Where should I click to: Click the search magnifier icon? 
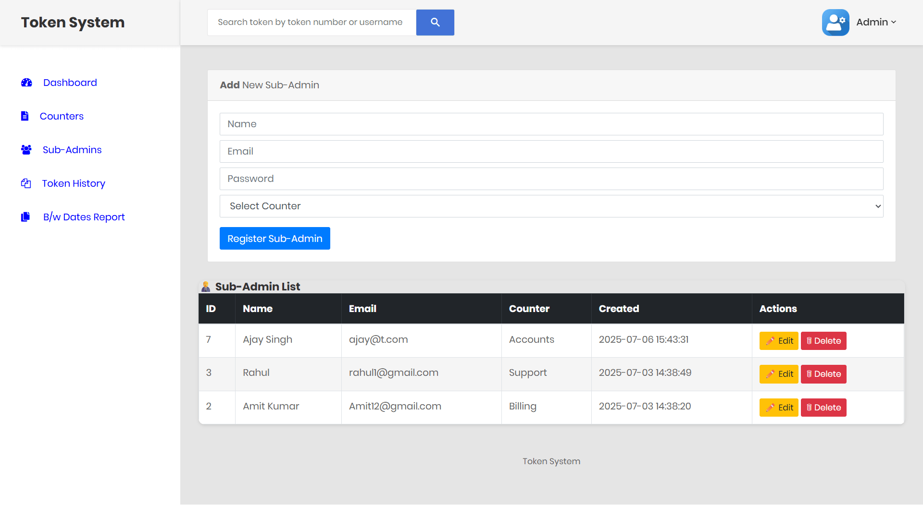coord(435,22)
